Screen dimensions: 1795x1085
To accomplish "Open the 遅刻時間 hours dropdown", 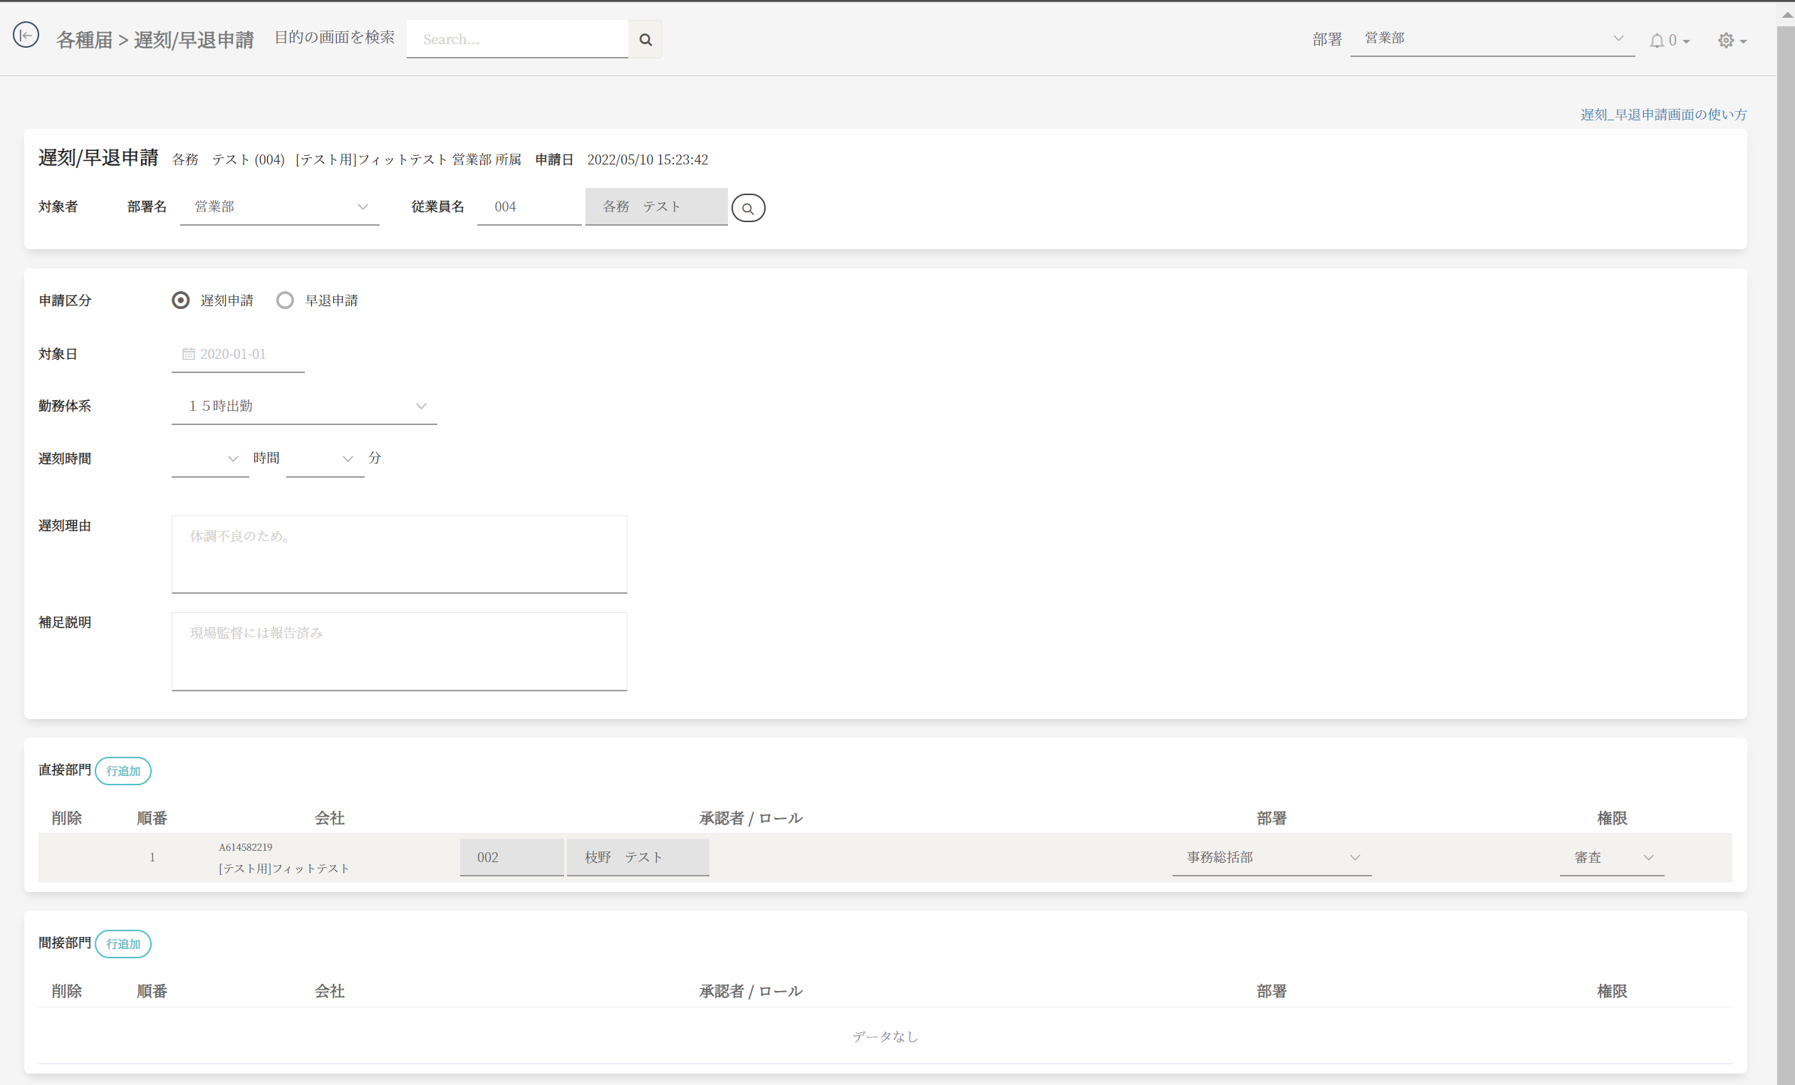I will point(210,458).
